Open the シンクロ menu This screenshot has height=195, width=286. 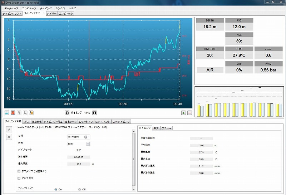point(60,8)
